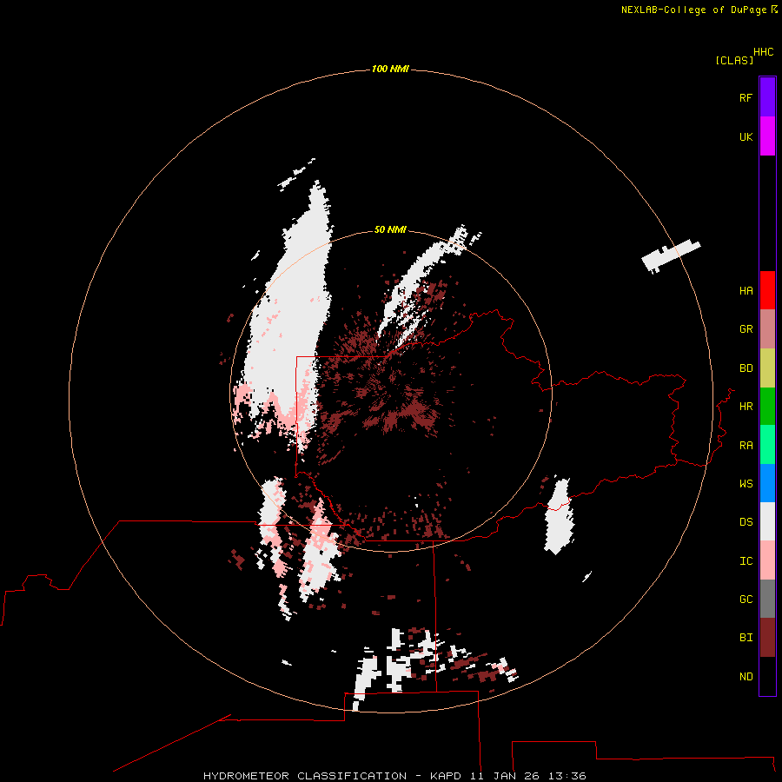This screenshot has height=782, width=782.
Task: Choose the WS blue legend swatch
Action: pyautogui.click(x=767, y=483)
